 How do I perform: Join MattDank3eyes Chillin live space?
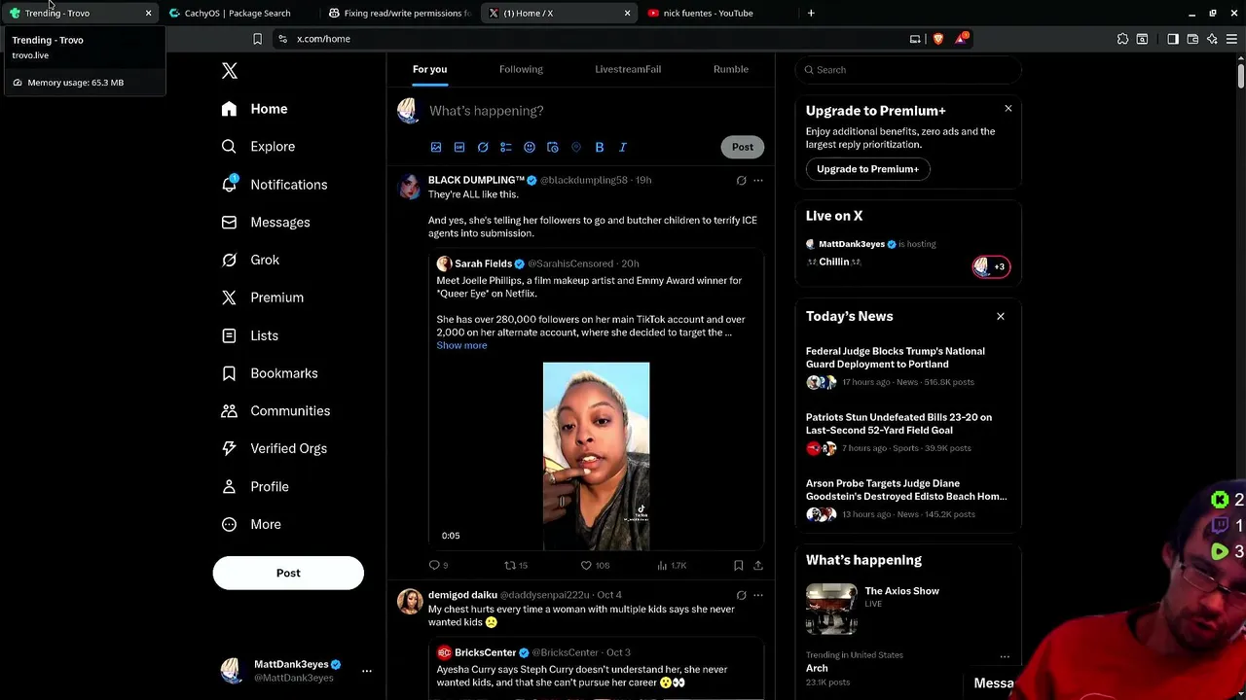point(907,254)
